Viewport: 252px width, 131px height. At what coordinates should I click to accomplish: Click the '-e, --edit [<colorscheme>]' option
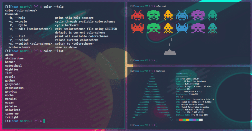coord(30,29)
